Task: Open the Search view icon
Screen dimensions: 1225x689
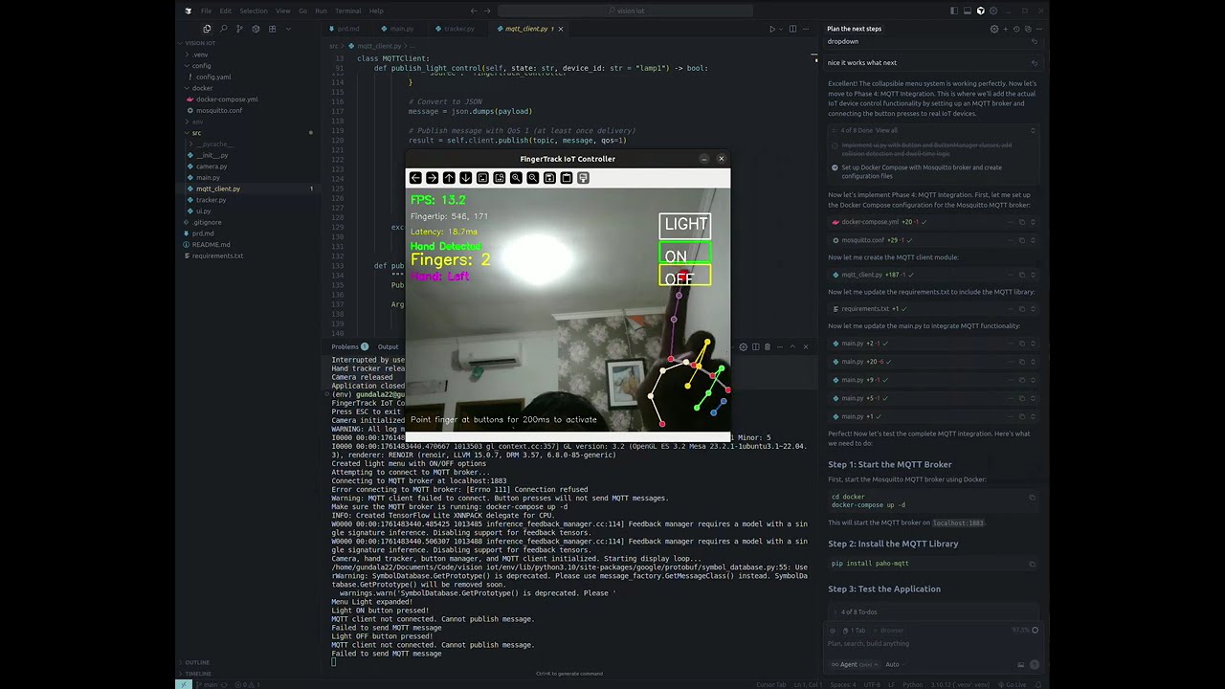Action: pos(223,29)
